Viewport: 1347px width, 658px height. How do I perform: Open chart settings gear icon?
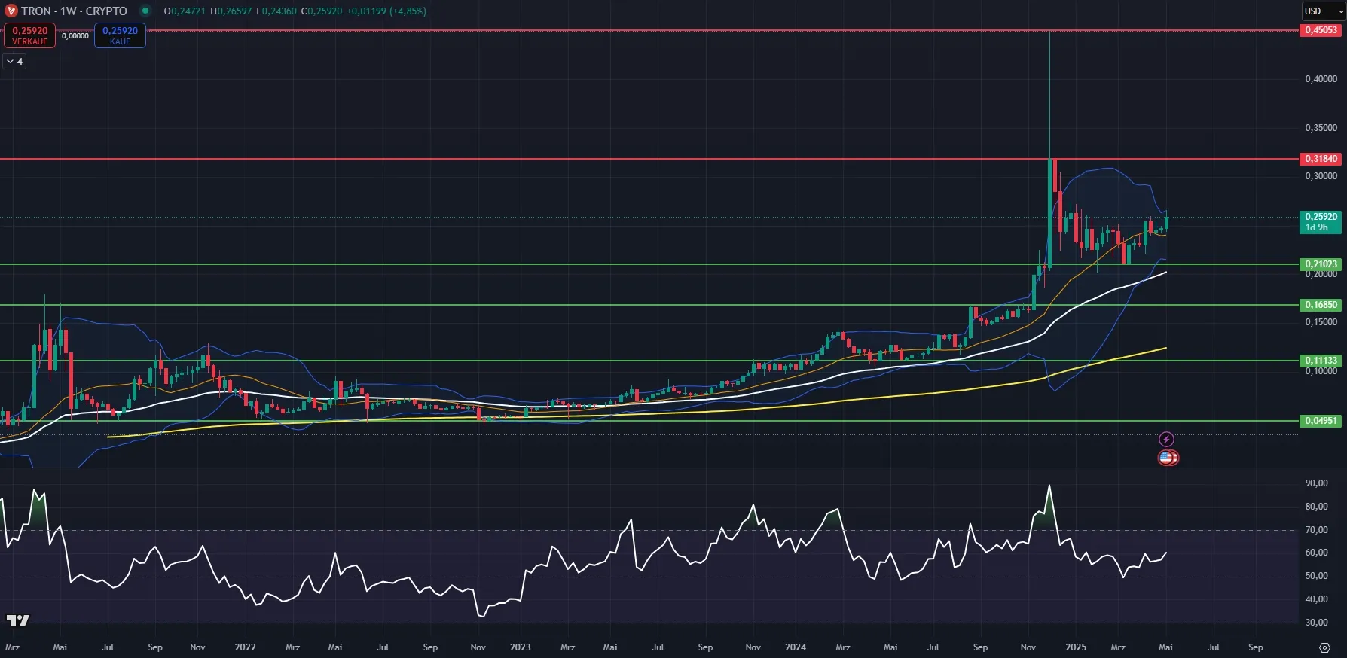pyautogui.click(x=1324, y=647)
